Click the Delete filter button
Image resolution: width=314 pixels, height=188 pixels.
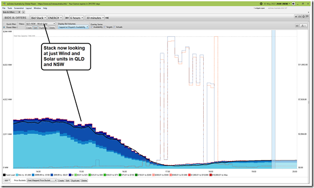click(52, 28)
